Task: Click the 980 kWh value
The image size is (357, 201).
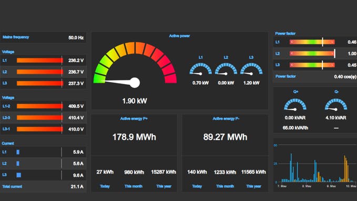Action: coord(134,172)
